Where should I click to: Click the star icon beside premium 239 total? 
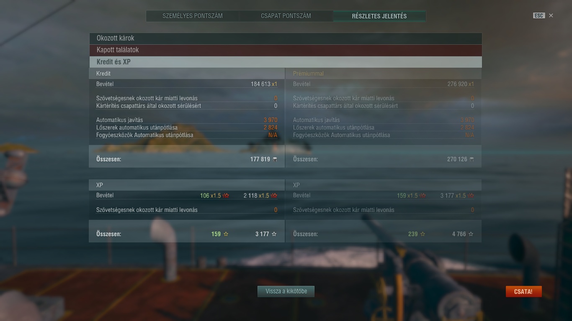click(423, 234)
